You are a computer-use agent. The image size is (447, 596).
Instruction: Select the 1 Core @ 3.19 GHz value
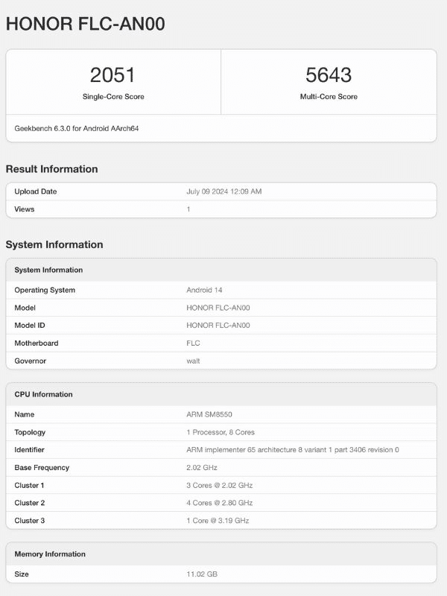pyautogui.click(x=218, y=521)
